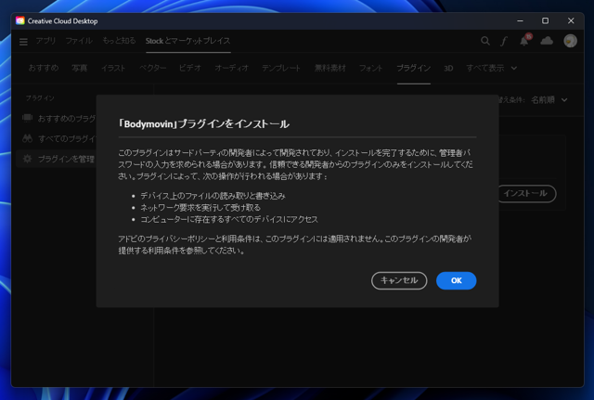594x400 pixels.
Task: Open the もっと知る menu
Action: [x=119, y=41]
